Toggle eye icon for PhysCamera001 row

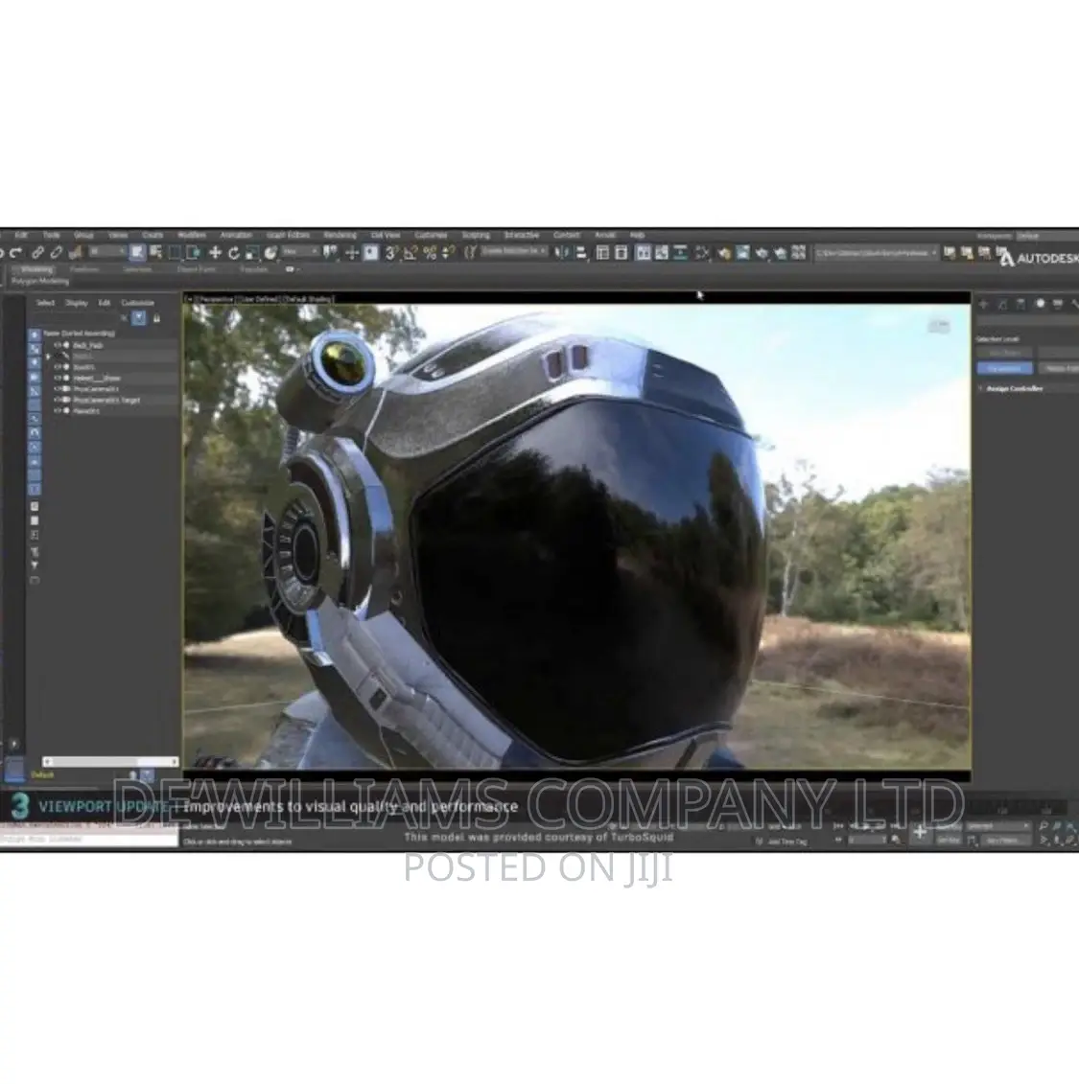tap(58, 389)
